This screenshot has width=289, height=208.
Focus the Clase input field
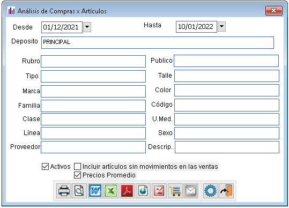tap(93, 119)
